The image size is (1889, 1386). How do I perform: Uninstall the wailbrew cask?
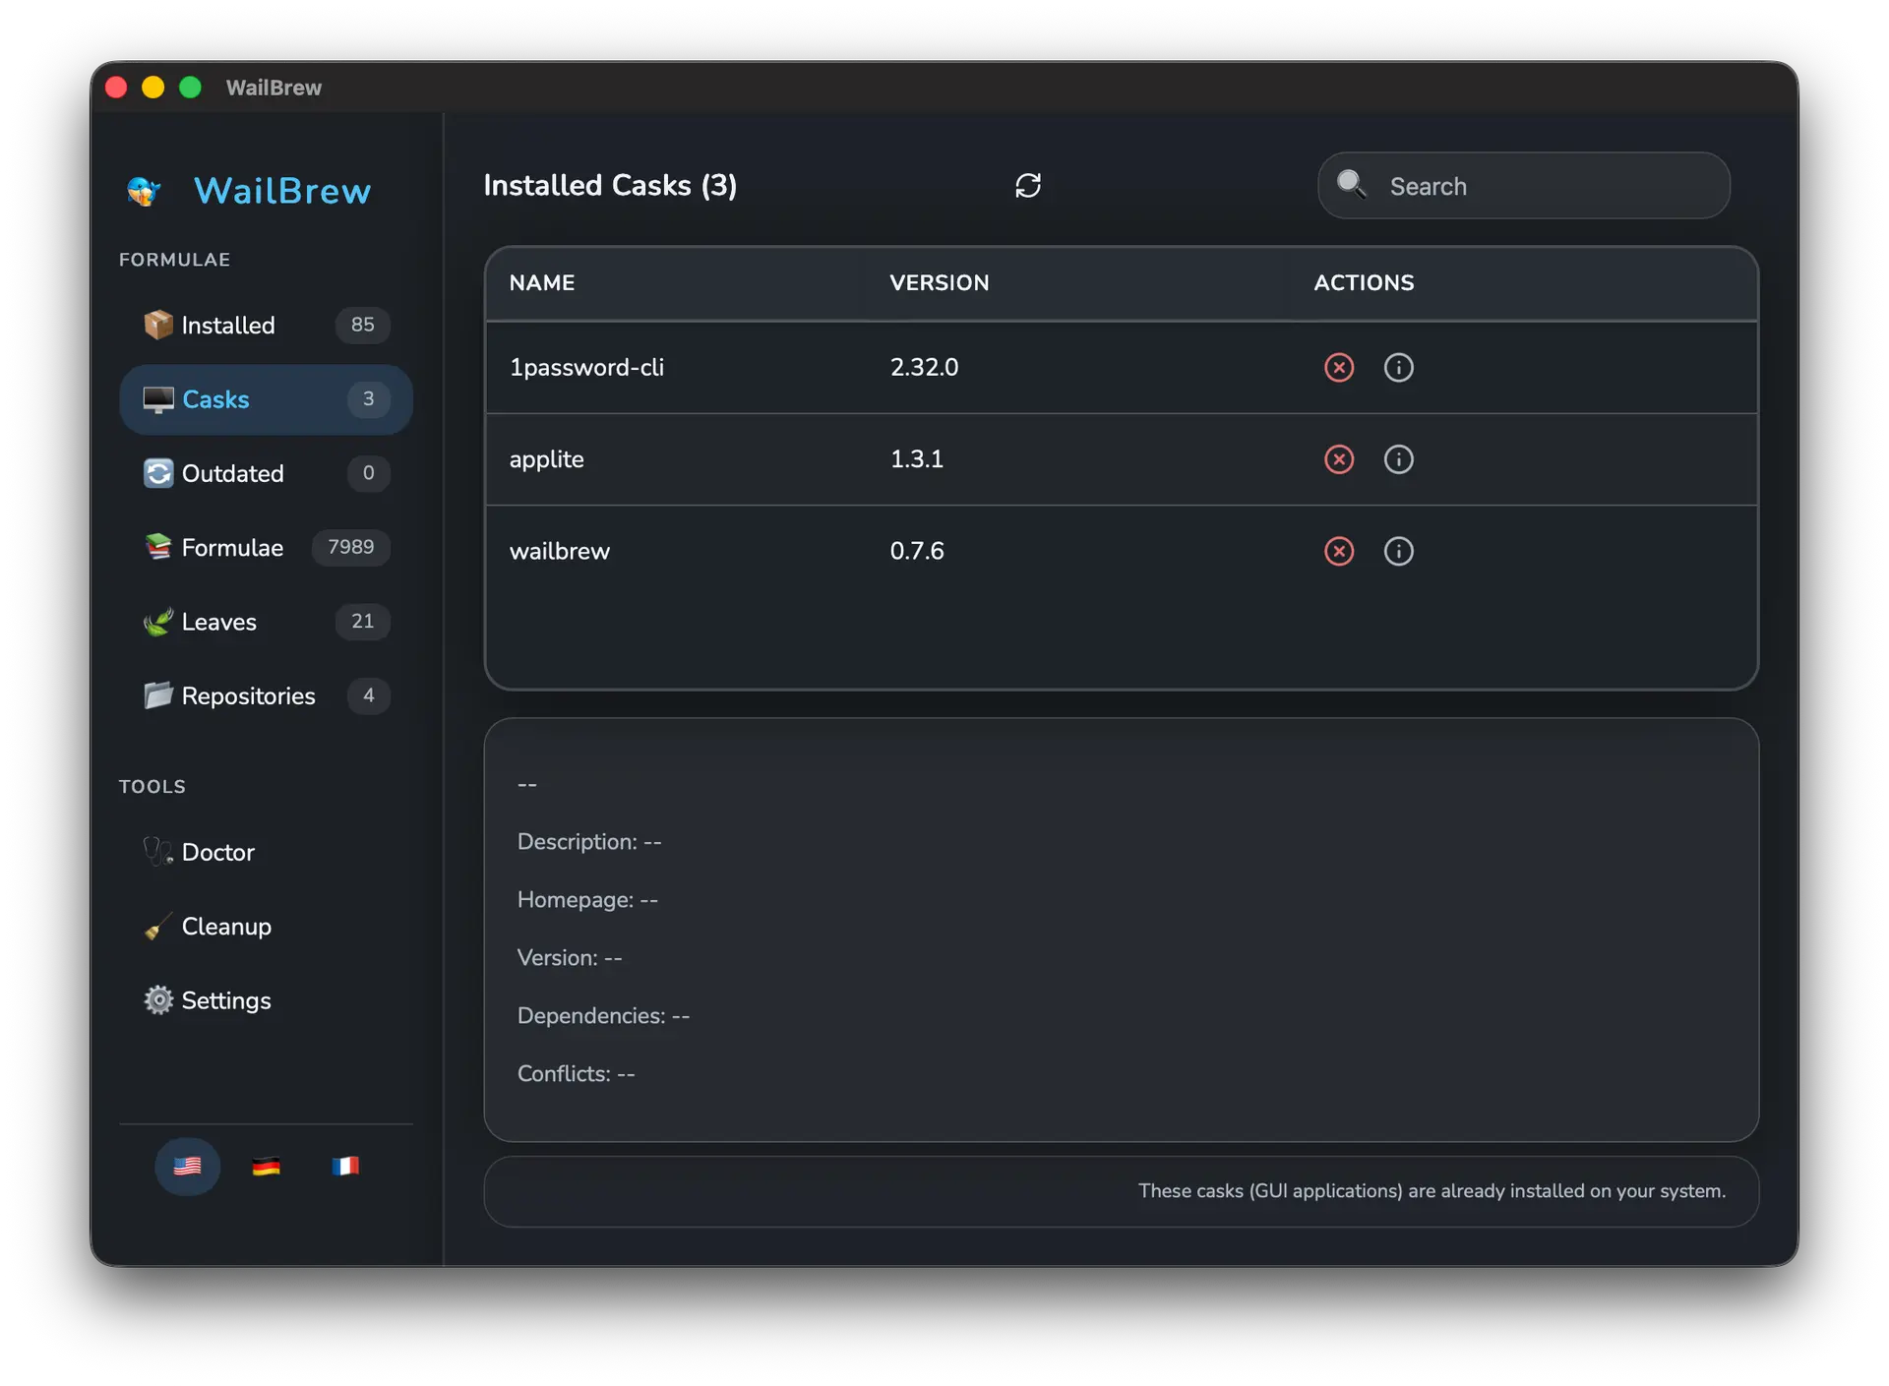pos(1338,551)
